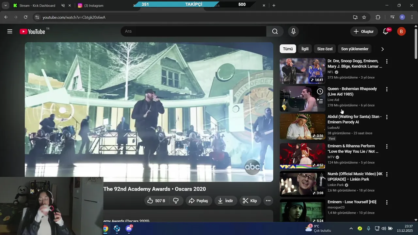The height and width of the screenshot is (235, 418).
Task: Open options for Abdul Stan Parody video
Action: pyautogui.click(x=387, y=117)
